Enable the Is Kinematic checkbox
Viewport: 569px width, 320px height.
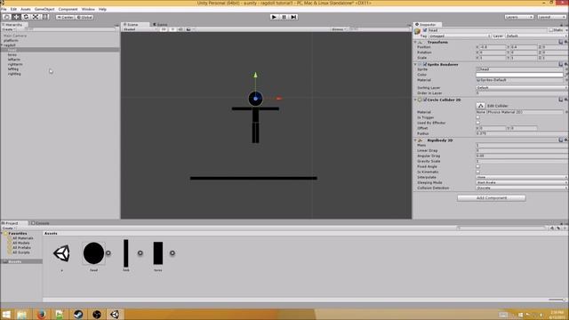[x=478, y=172]
